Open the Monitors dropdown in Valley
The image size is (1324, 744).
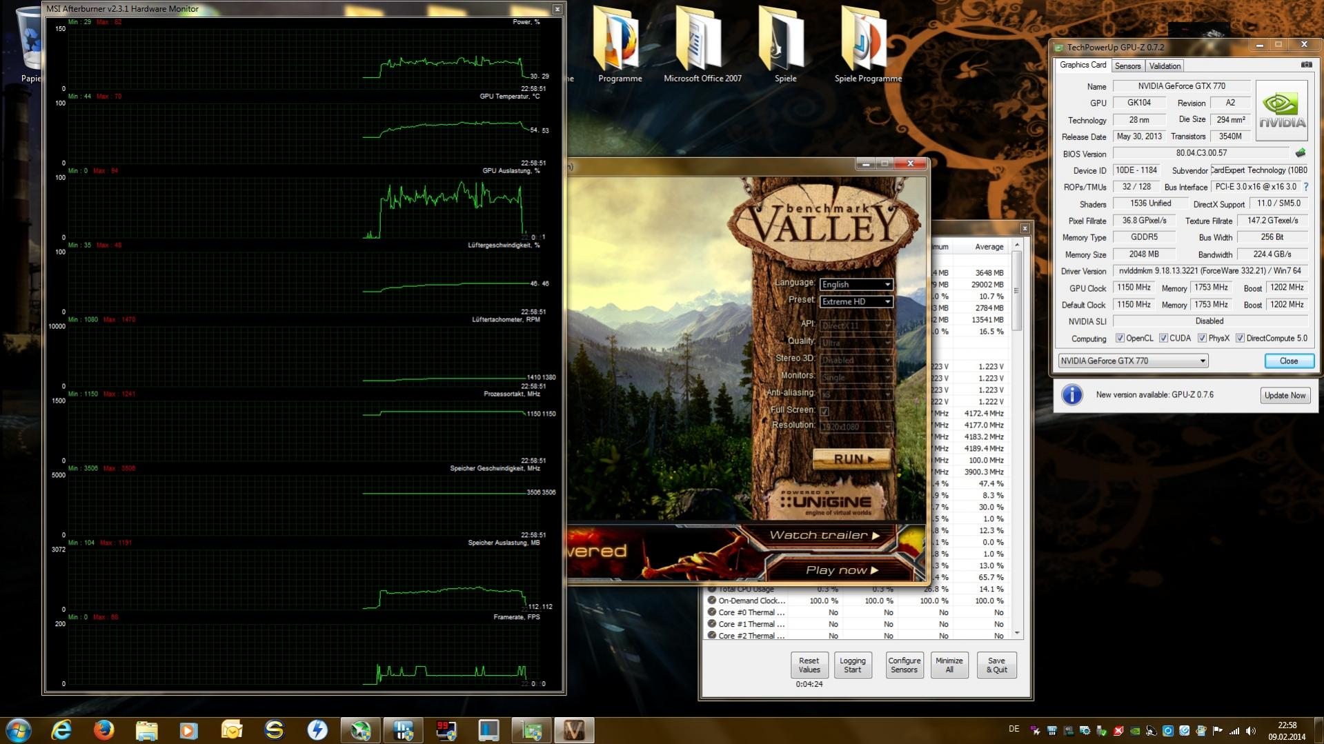point(856,377)
